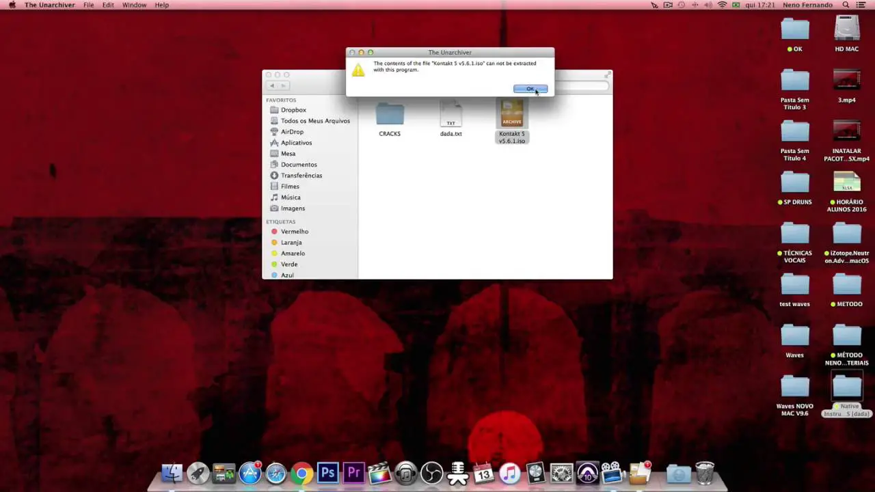Viewport: 875px width, 492px height.
Task: Select the HORÁRIO ALUNOS 2016 spreadsheet
Action: click(x=847, y=191)
